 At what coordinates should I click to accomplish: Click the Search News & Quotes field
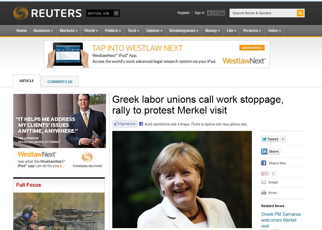pyautogui.click(x=263, y=13)
